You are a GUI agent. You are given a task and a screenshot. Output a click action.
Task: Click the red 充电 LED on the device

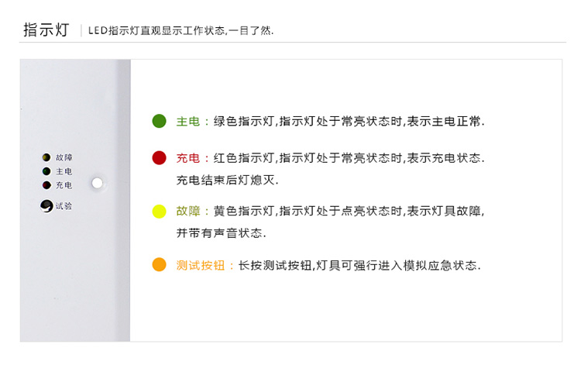click(46, 185)
